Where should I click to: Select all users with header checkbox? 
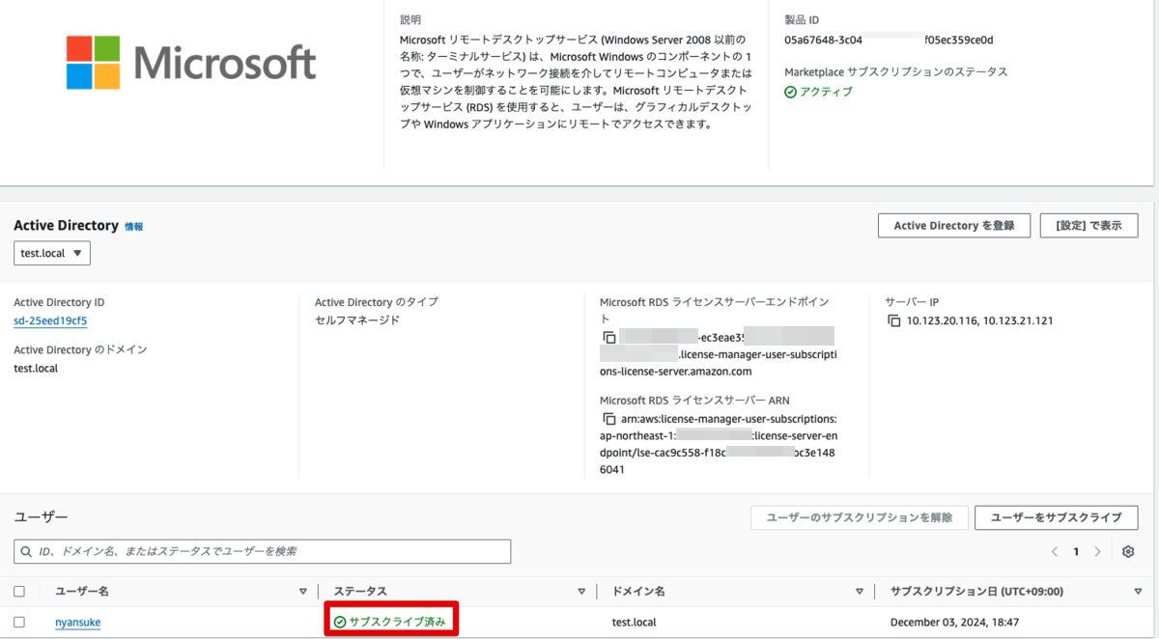[19, 591]
